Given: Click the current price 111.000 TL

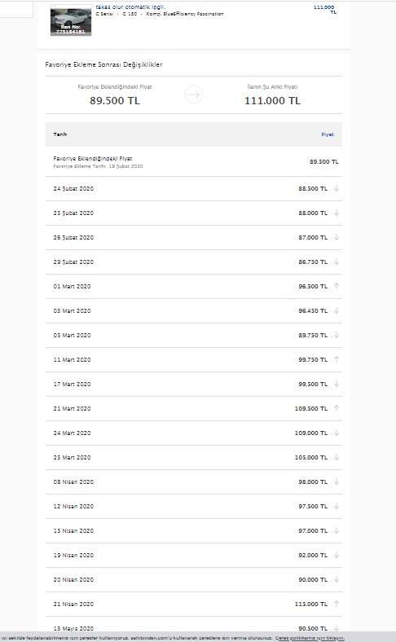Looking at the screenshot, I should [x=272, y=101].
